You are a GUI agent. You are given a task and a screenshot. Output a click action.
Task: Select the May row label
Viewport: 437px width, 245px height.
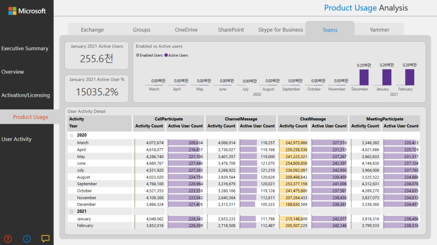click(81, 157)
